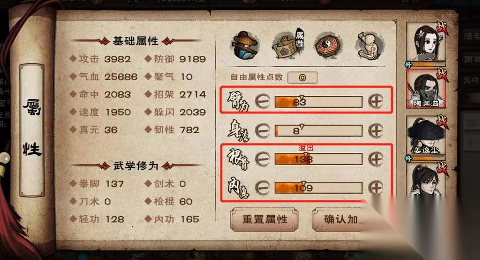Viewport: 480px width, 260px height.
Task: Click the 内息 slider bar showing 109
Action: point(318,188)
